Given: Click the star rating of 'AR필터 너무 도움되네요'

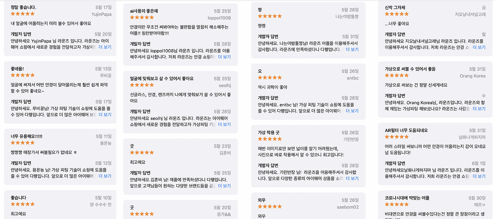Looking at the screenshot, I should (x=397, y=137).
